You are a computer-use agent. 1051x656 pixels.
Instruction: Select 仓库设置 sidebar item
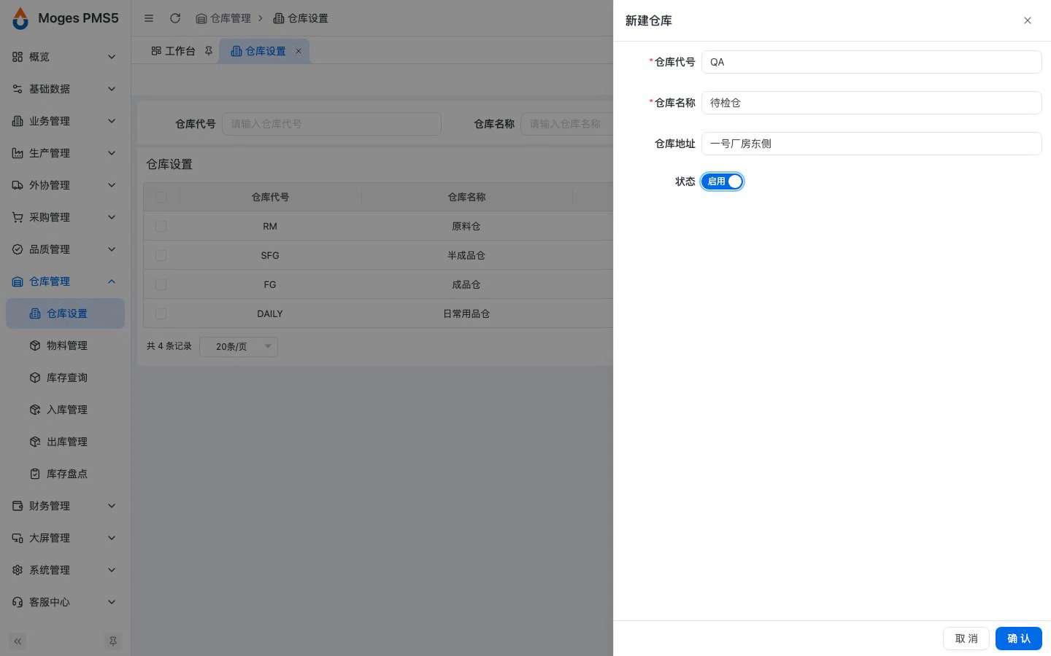pyautogui.click(x=65, y=313)
